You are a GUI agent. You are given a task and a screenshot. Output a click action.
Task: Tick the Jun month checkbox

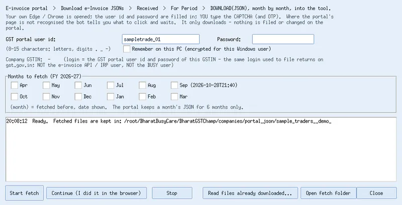(78, 85)
